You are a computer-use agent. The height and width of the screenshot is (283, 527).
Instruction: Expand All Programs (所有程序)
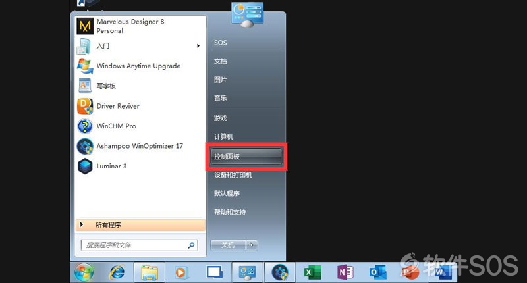point(140,225)
